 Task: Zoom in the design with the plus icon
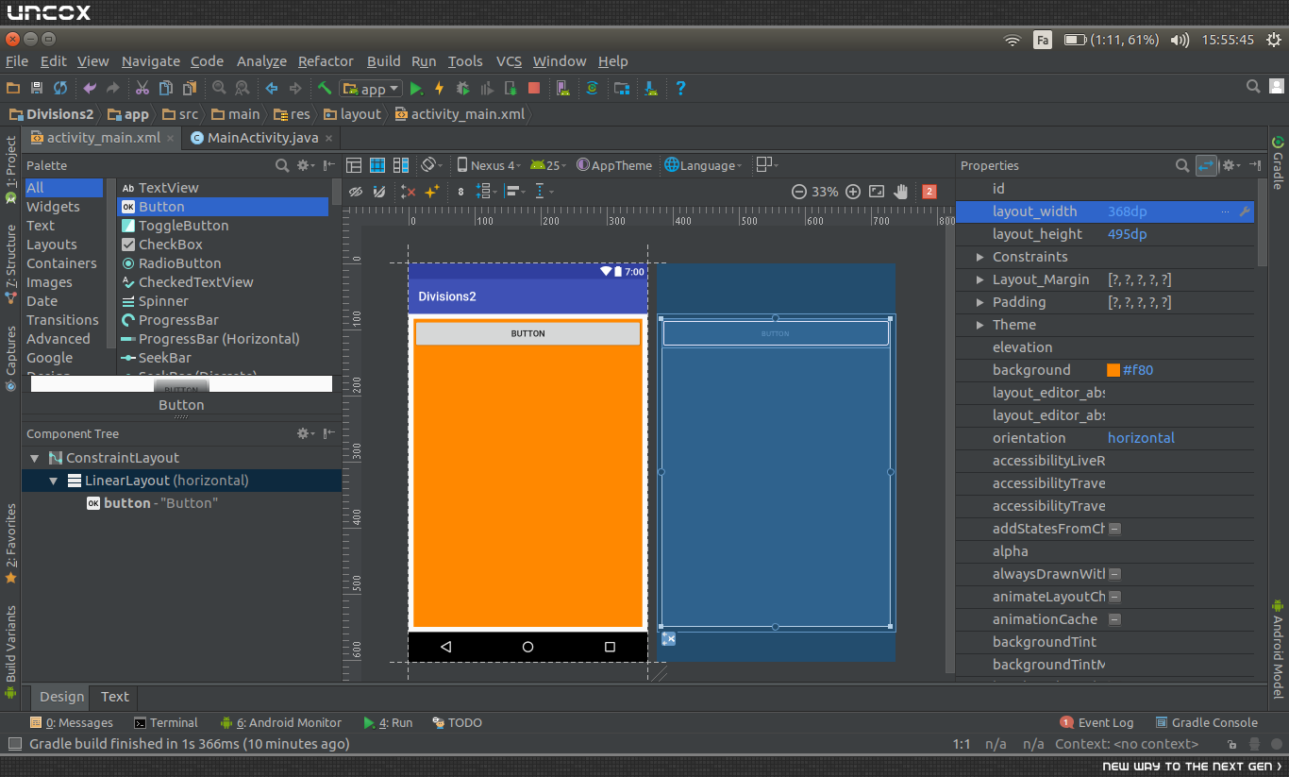click(853, 192)
